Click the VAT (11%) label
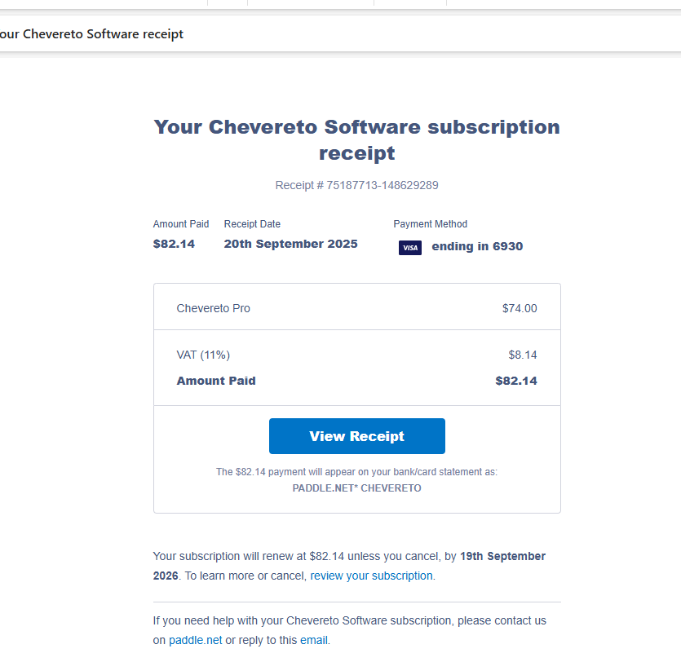 (x=203, y=355)
